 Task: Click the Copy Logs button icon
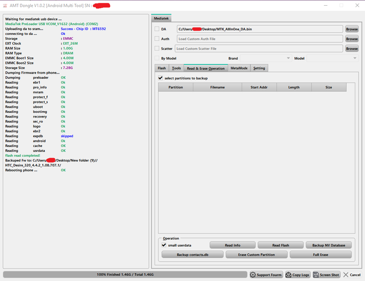pos(289,275)
